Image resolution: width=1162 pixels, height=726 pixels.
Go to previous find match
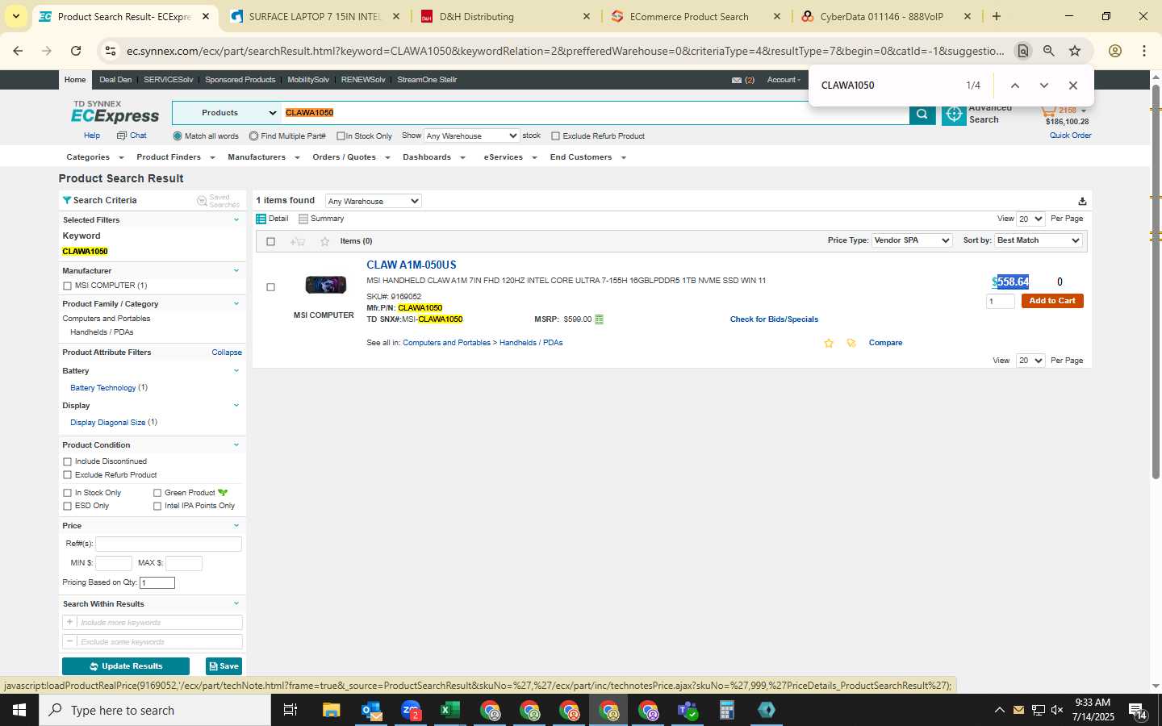1014,86
